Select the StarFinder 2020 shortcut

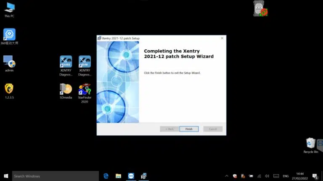point(85,90)
